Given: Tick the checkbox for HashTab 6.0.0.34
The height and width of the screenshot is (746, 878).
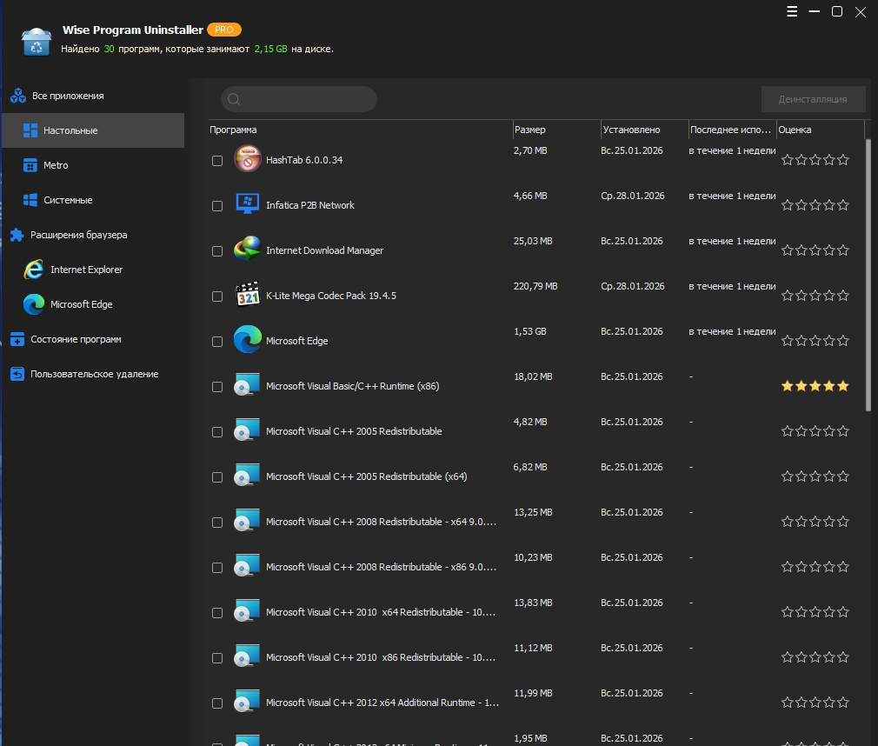Looking at the screenshot, I should point(217,161).
